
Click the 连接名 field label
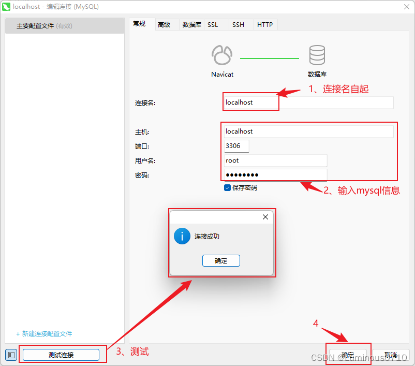coord(145,103)
